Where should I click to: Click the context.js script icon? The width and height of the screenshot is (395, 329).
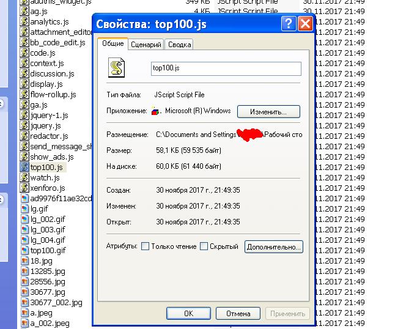click(24, 63)
